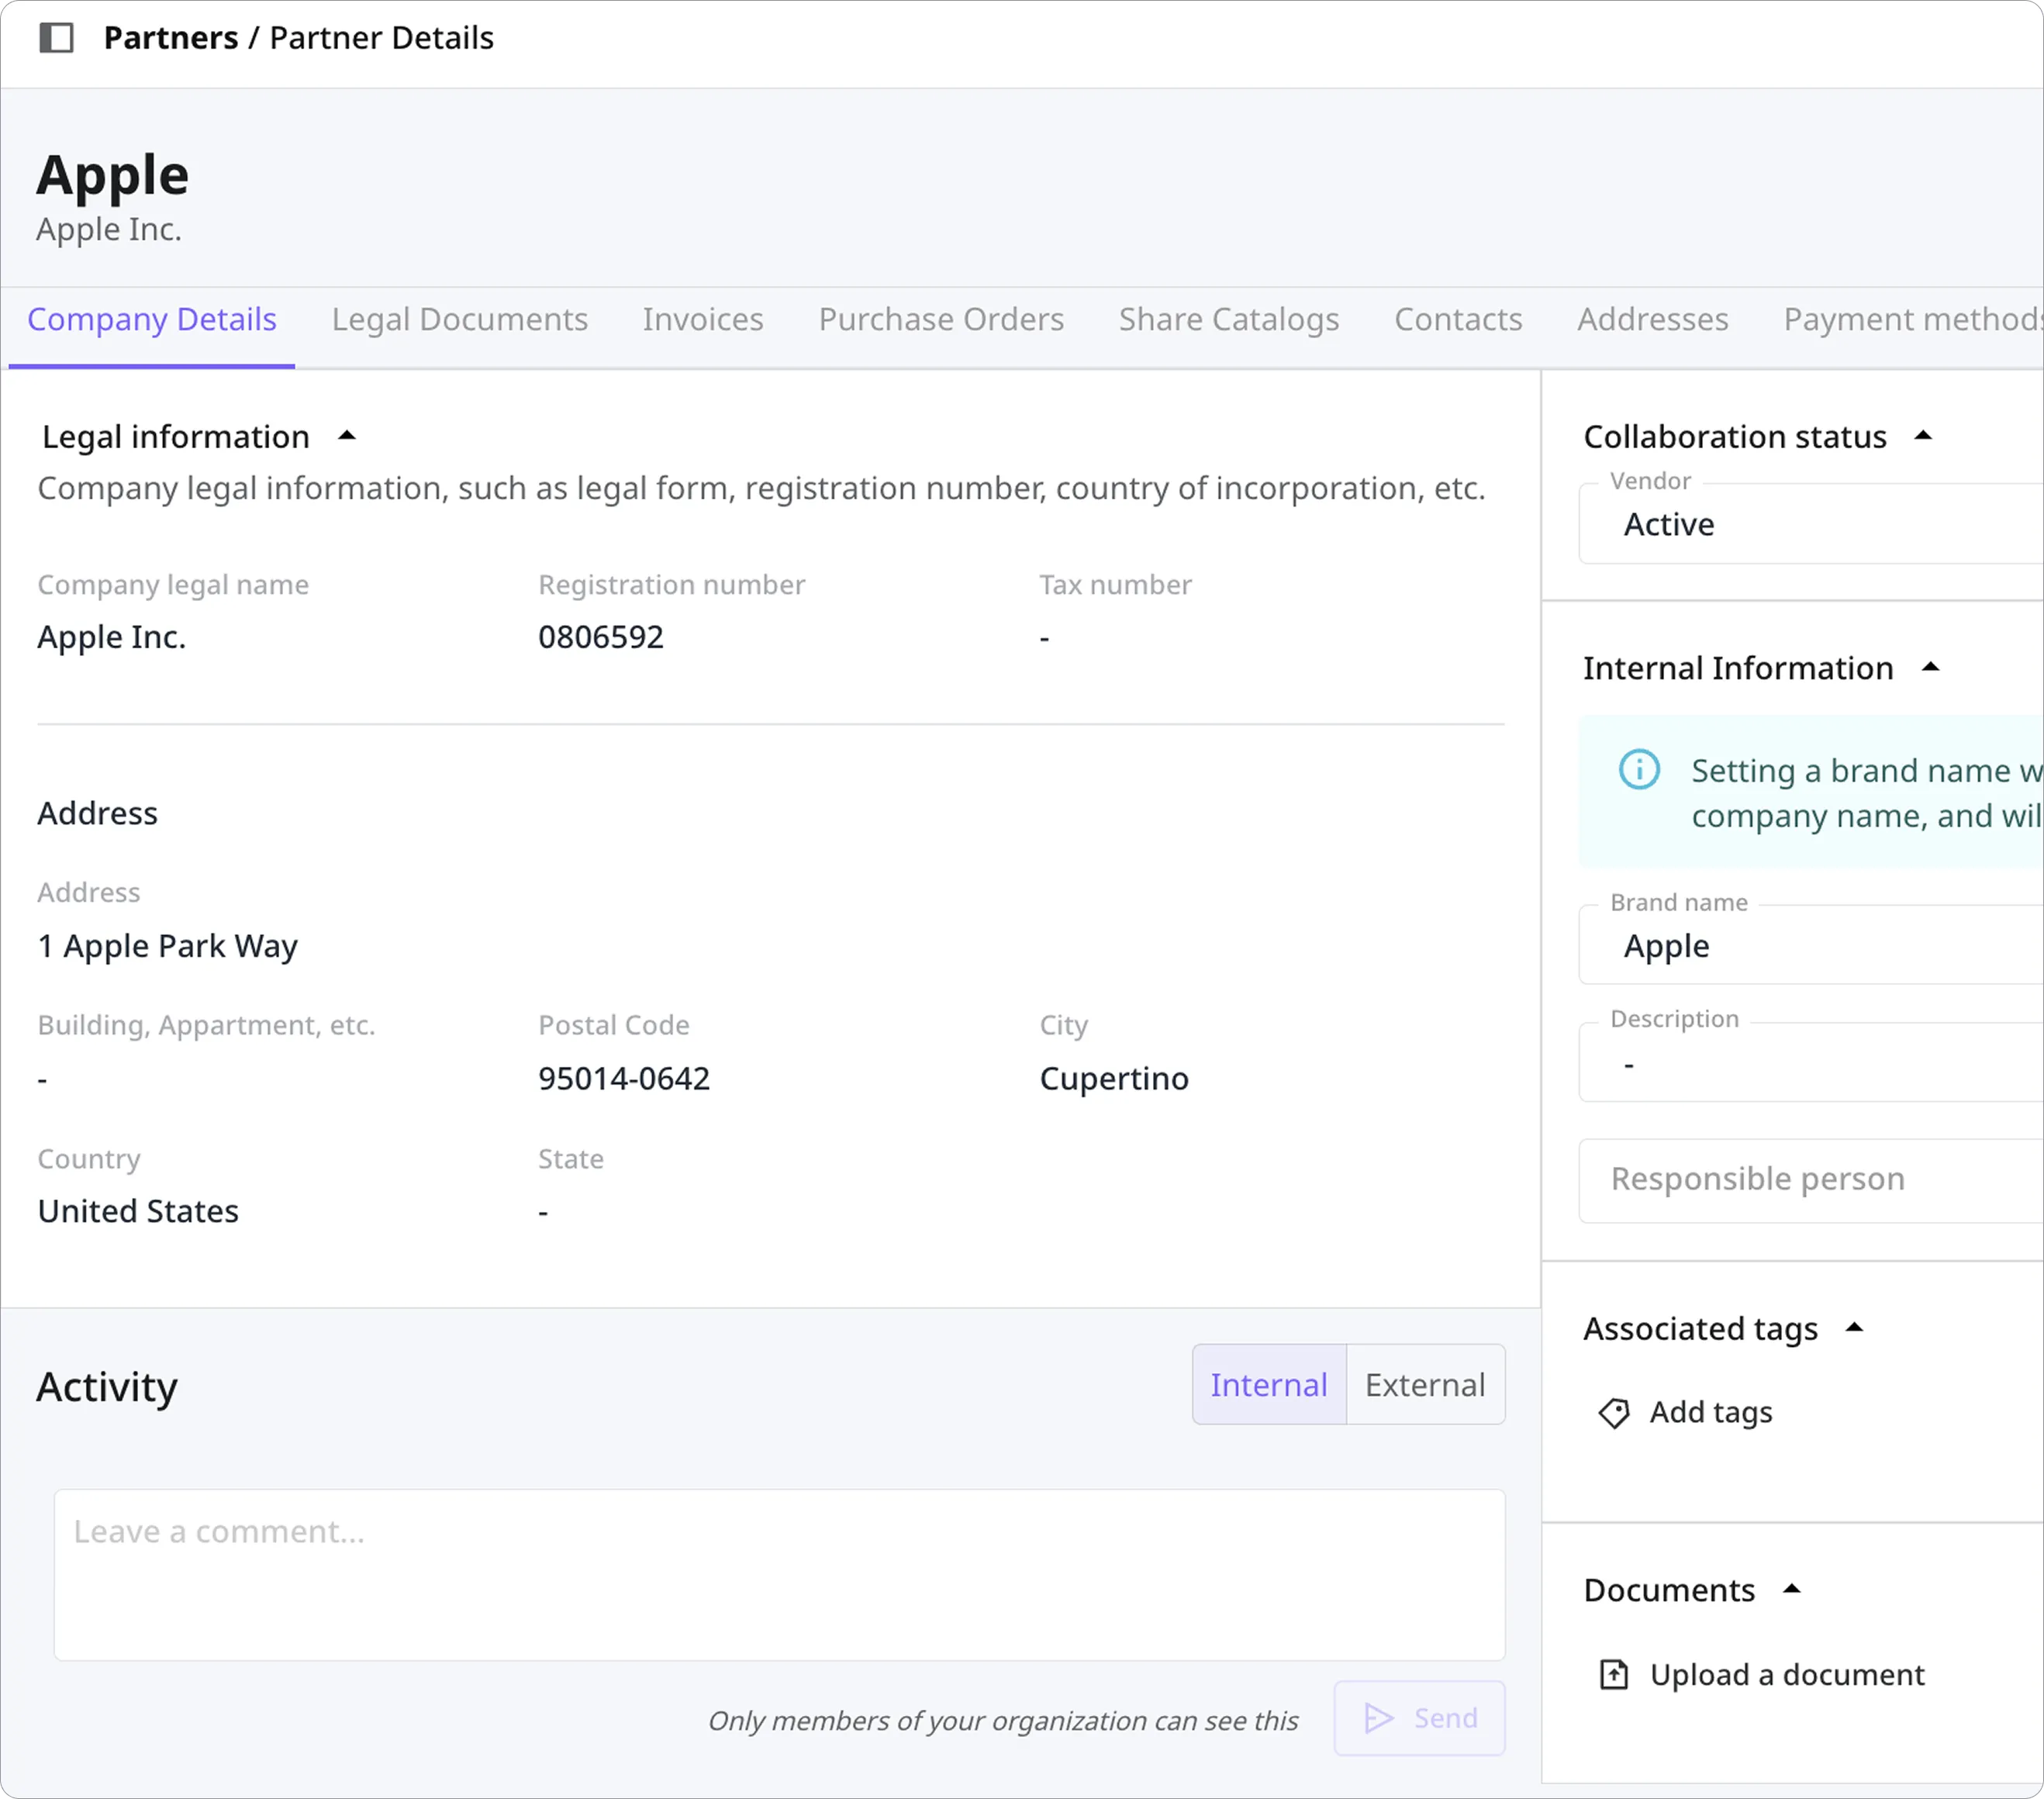The height and width of the screenshot is (1799, 2044).
Task: Collapse the Legal information section
Action: 347,436
